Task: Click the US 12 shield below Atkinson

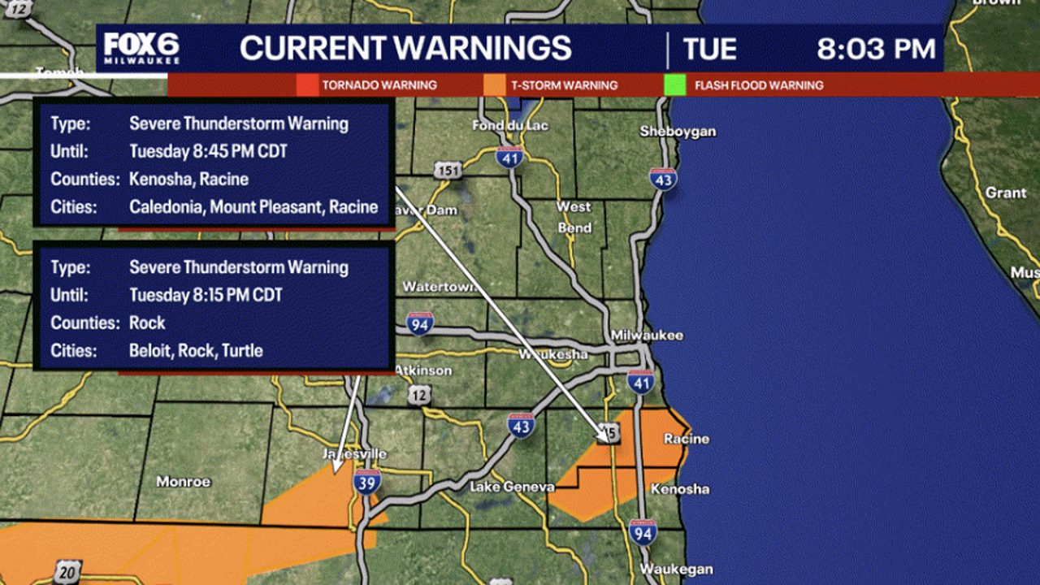Action: pyautogui.click(x=418, y=395)
